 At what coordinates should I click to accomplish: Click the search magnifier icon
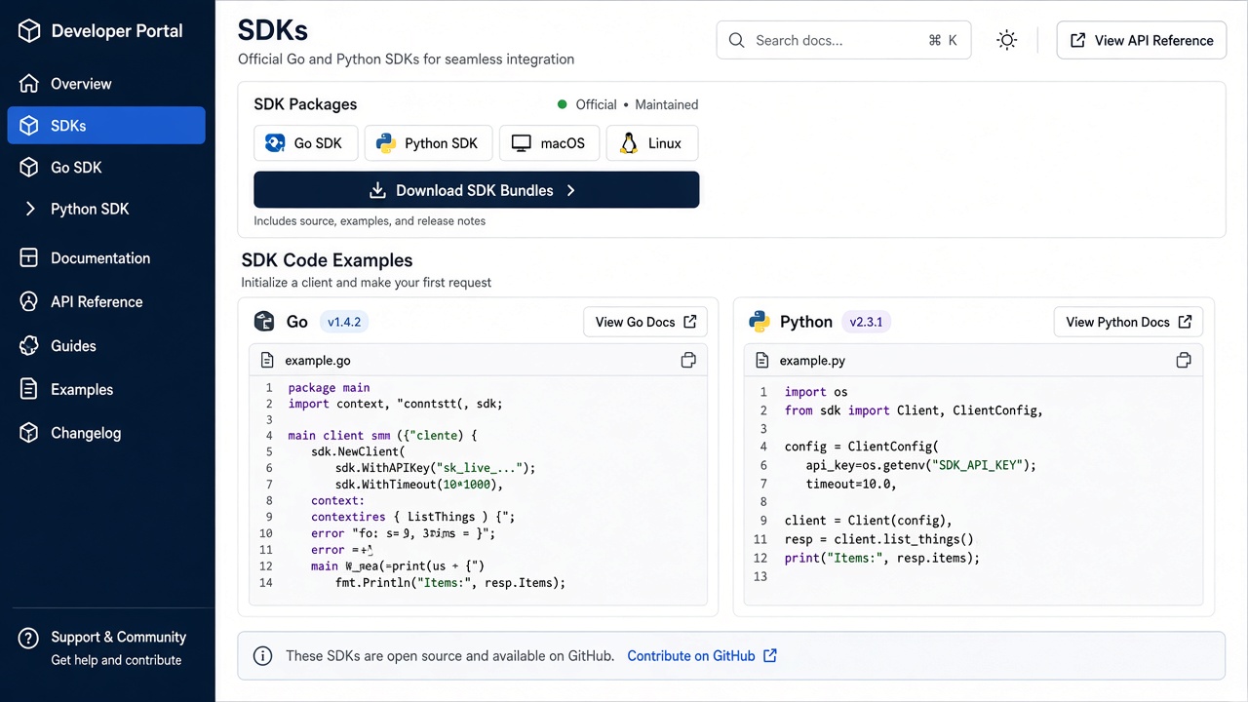(738, 41)
